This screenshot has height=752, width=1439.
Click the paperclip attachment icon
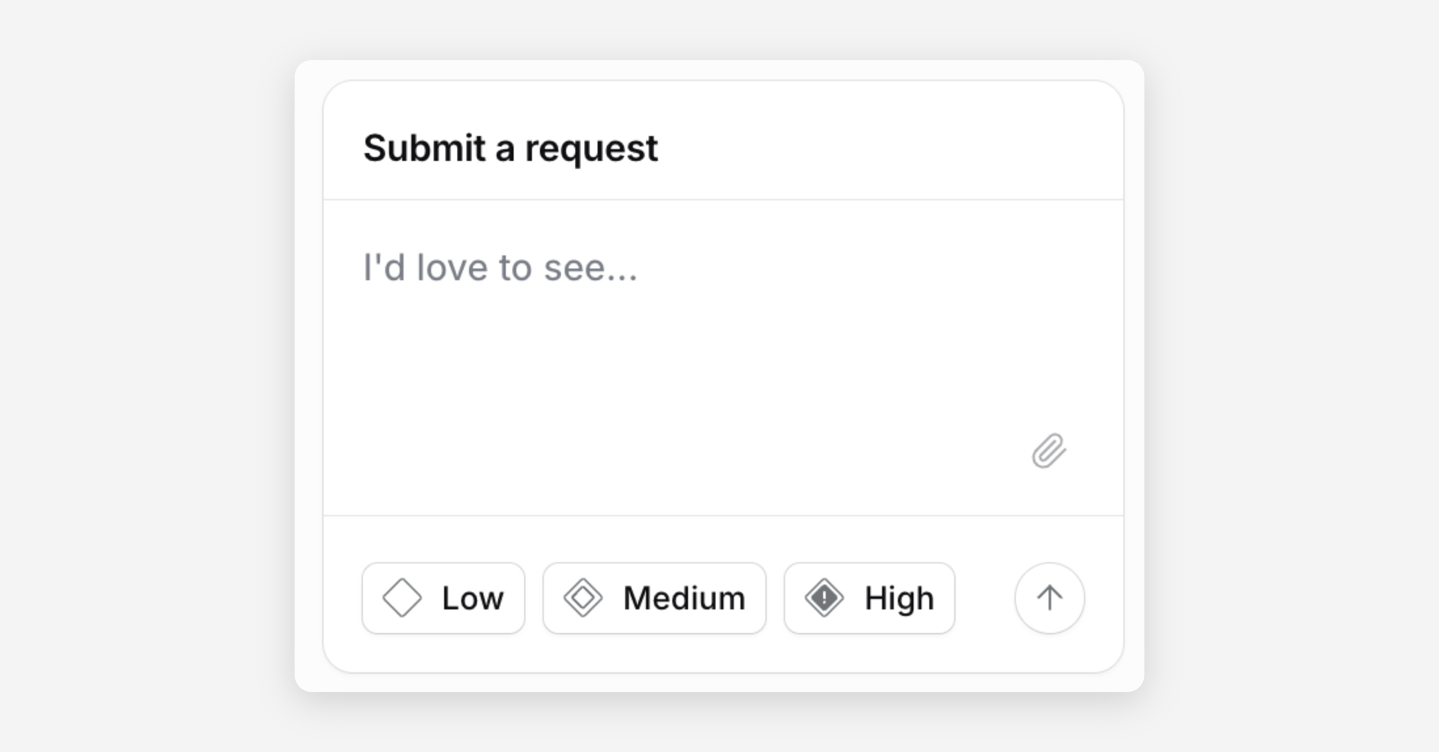pyautogui.click(x=1049, y=451)
